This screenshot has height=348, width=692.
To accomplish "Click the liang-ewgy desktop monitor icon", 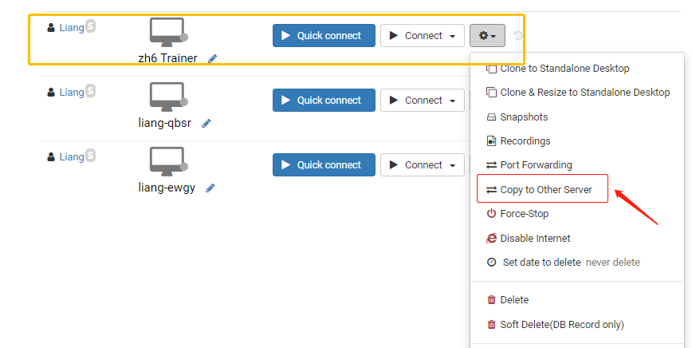I will click(x=168, y=162).
